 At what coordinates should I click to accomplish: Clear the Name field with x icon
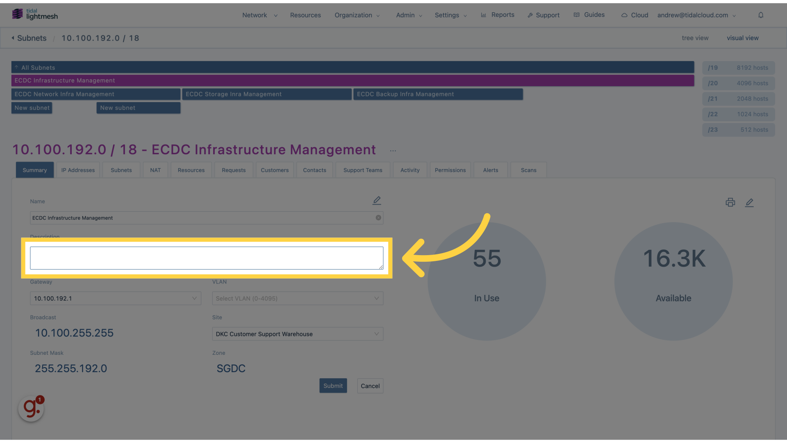coord(378,218)
